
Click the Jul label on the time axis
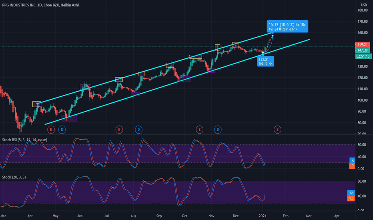[x=107, y=216]
